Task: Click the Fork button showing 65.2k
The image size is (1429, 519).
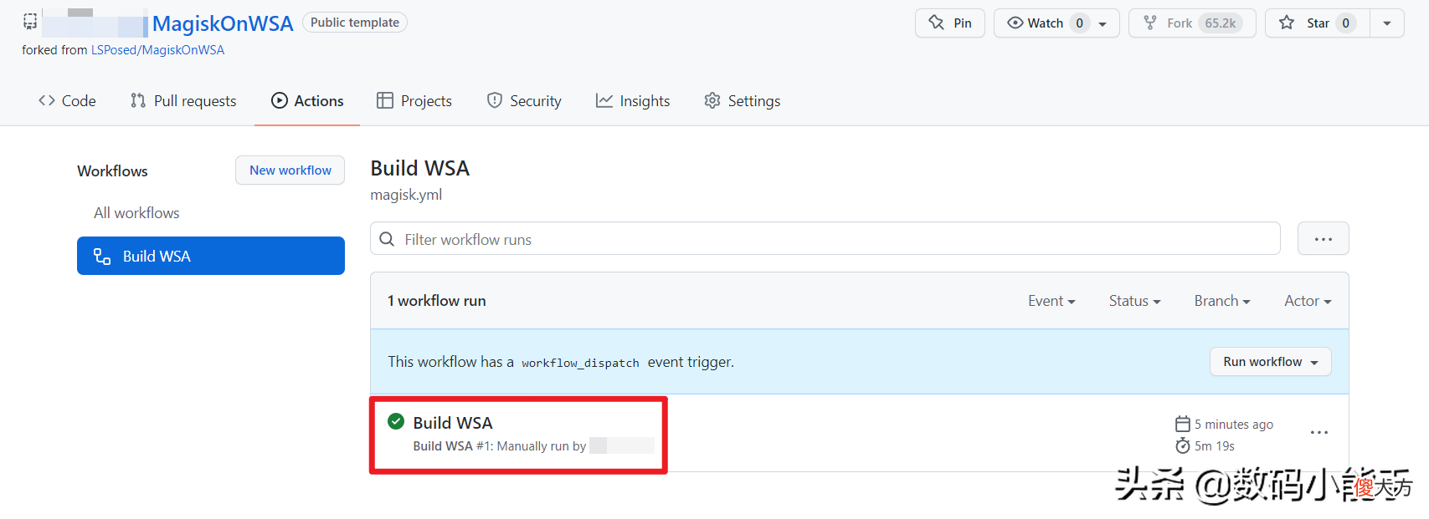Action: point(1192,23)
